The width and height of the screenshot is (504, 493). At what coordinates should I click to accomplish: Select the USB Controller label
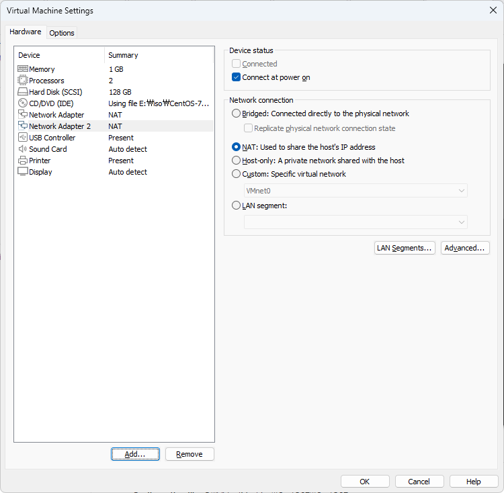tap(52, 138)
